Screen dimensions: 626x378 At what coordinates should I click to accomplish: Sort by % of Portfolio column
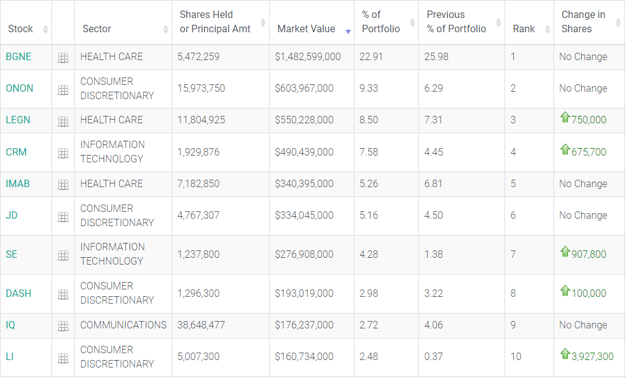412,22
